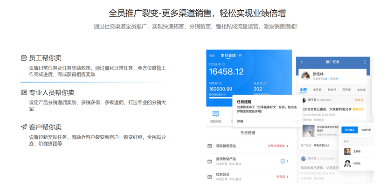Select the 执行成员 button tab
The width and height of the screenshot is (386, 191).
(x=350, y=130)
